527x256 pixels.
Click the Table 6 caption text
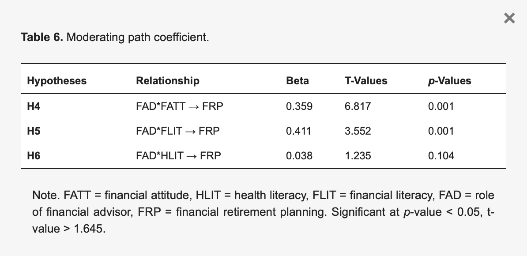(115, 37)
